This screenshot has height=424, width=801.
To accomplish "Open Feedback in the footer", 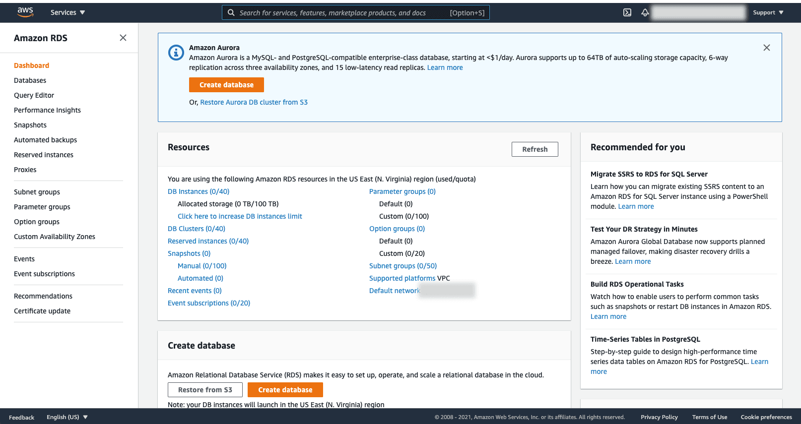I will 21,418.
